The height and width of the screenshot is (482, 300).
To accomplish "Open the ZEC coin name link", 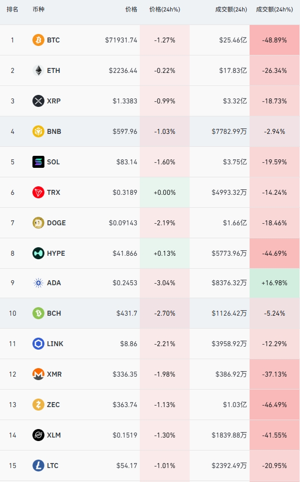I will (53, 405).
